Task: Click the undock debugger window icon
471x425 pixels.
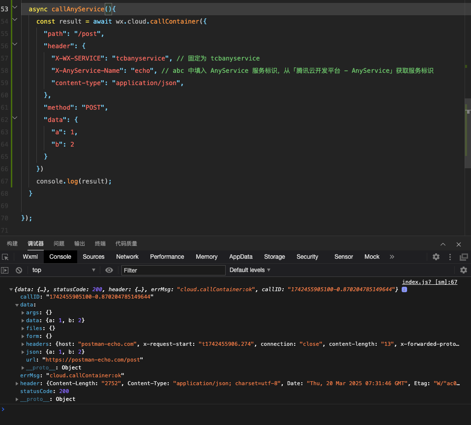Action: pyautogui.click(x=464, y=257)
